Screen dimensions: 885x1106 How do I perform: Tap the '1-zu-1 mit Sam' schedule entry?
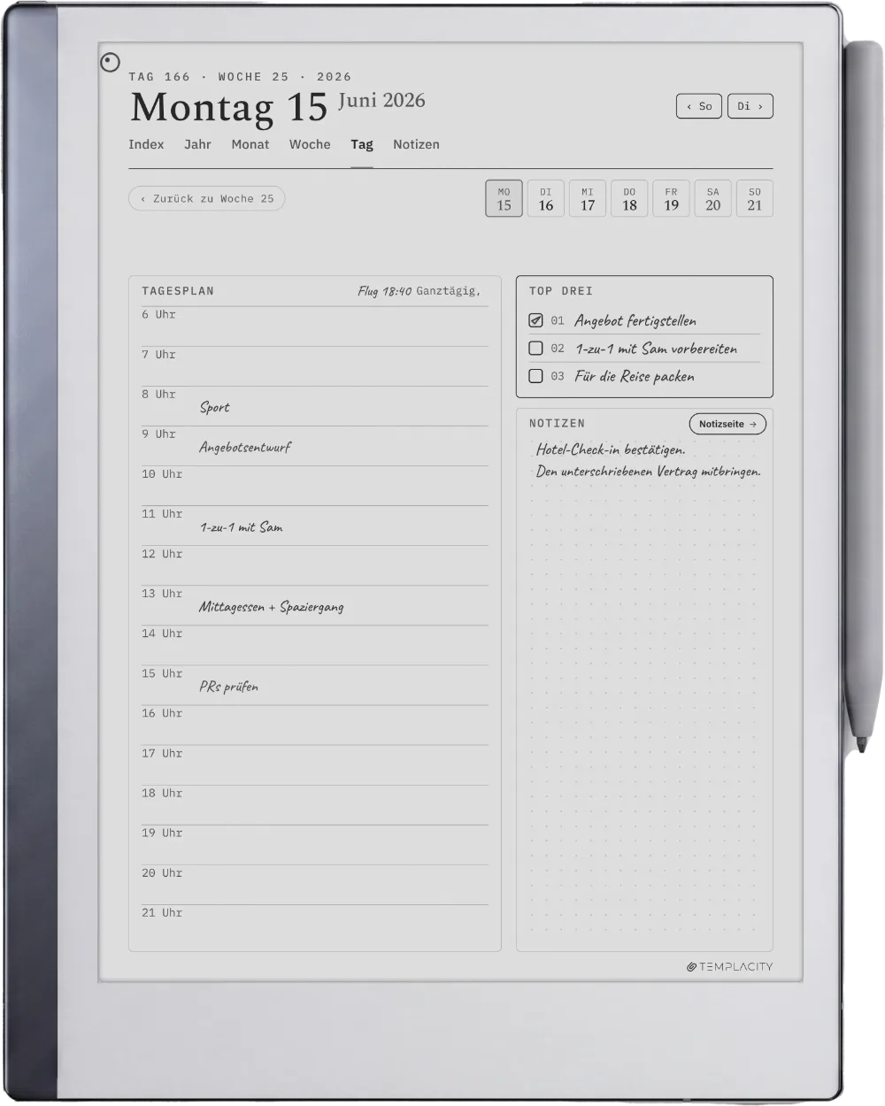242,527
